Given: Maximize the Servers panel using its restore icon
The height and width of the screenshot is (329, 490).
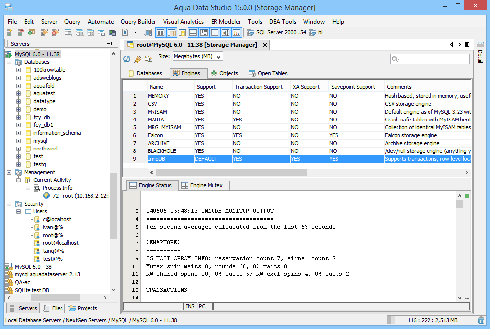Looking at the screenshot, I should (x=109, y=44).
